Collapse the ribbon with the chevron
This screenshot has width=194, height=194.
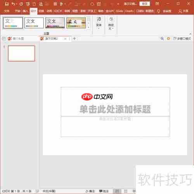(191, 34)
